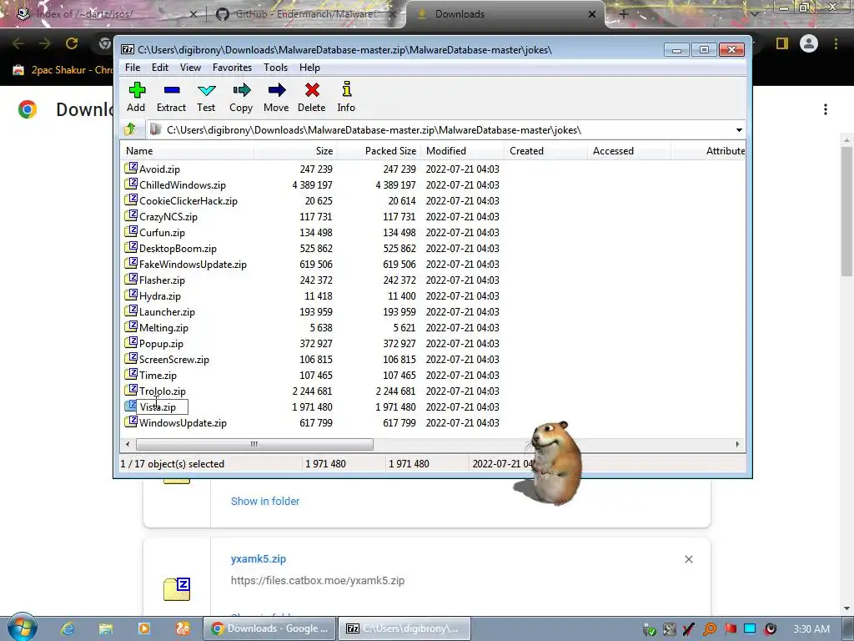Sort by the Created column header
The height and width of the screenshot is (641, 854).
545,151
